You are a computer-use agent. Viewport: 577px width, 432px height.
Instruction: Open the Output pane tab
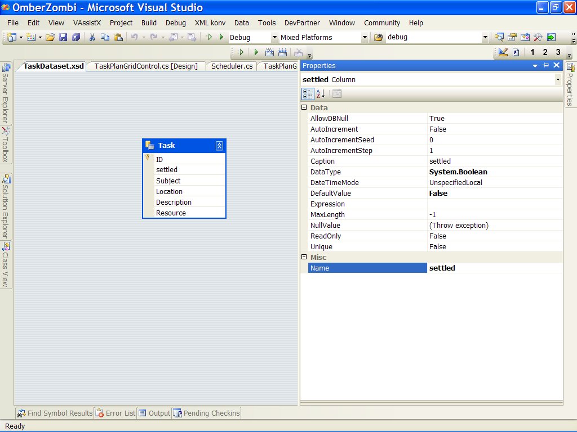tap(154, 413)
